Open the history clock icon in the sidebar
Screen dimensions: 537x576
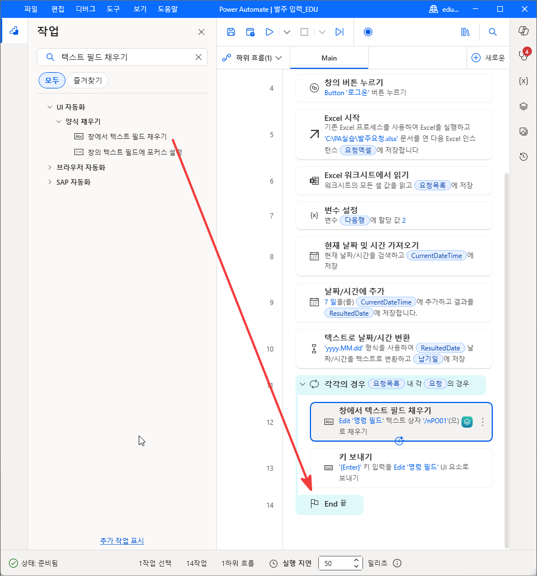click(x=524, y=157)
